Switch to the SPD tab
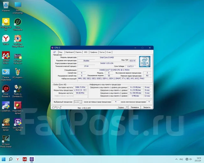 click(86, 52)
